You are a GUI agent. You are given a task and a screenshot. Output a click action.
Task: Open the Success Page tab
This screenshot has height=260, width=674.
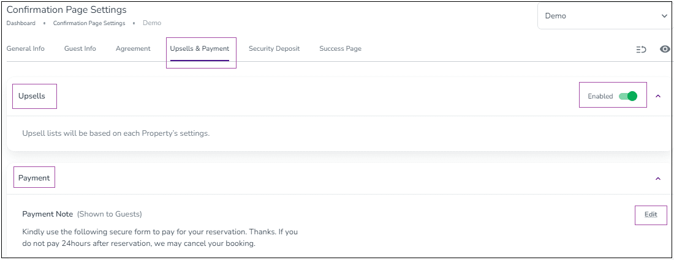pyautogui.click(x=340, y=48)
